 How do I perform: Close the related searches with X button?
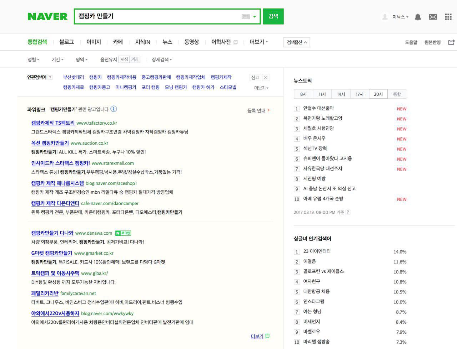266,78
